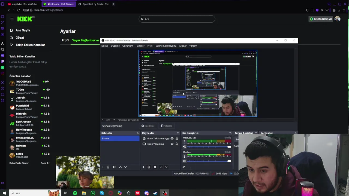
Task: Click the Kick search field Ara
Action: (x=177, y=19)
